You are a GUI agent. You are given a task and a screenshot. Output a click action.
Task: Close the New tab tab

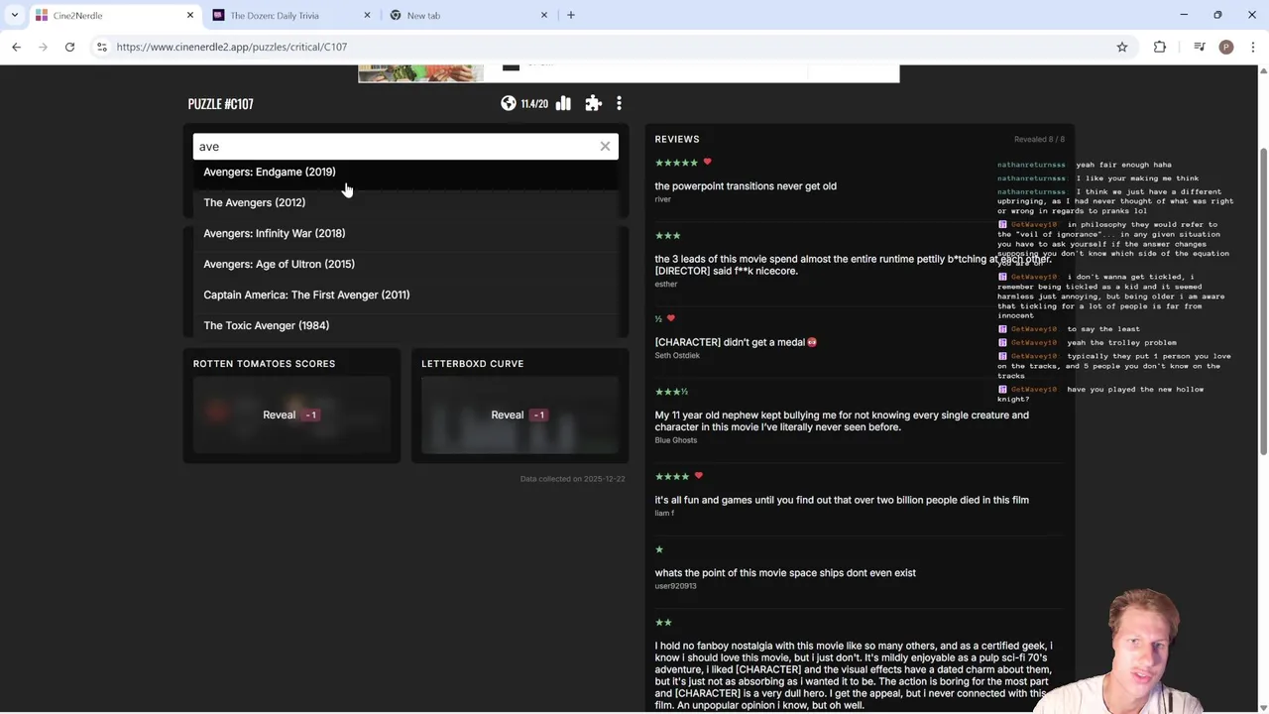[543, 15]
